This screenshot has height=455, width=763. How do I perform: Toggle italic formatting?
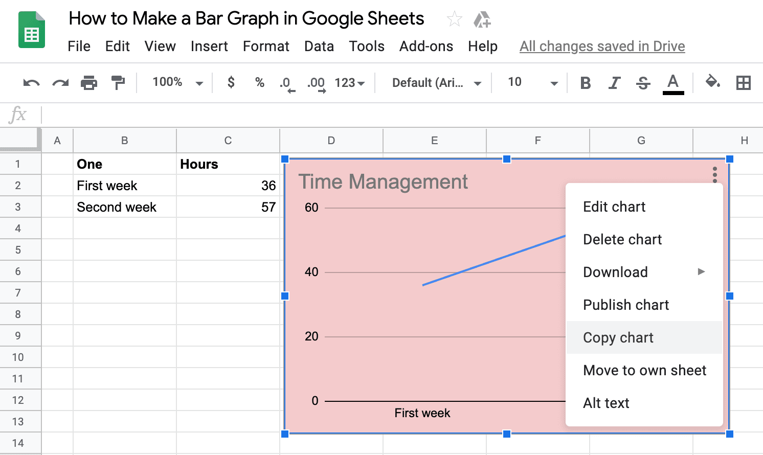[x=614, y=82]
